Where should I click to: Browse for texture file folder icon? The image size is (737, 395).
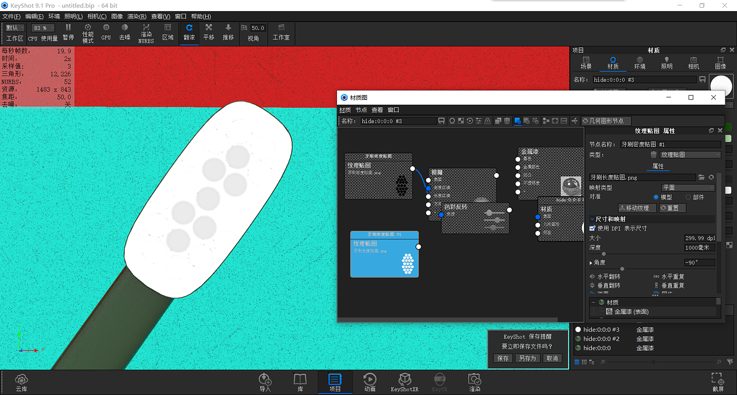pos(701,178)
